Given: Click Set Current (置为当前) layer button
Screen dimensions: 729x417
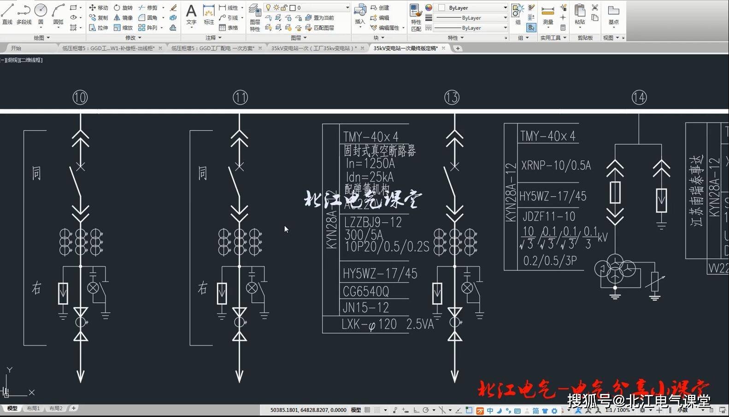Looking at the screenshot, I should pyautogui.click(x=319, y=18).
